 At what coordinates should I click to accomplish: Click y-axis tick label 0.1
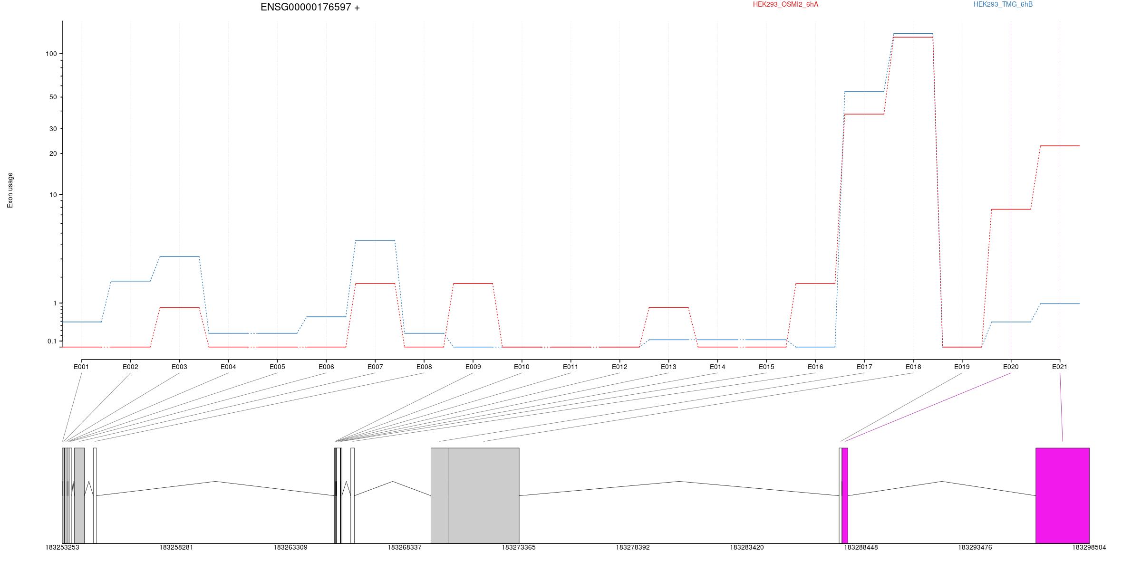click(x=52, y=341)
